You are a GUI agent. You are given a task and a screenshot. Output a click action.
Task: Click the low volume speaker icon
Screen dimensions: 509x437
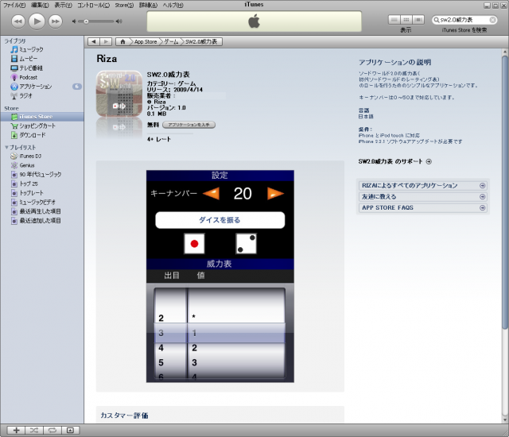[x=74, y=21]
